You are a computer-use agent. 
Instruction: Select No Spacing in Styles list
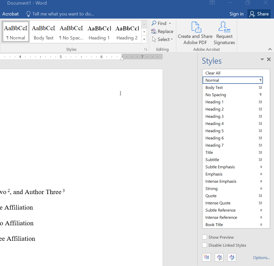[233, 95]
